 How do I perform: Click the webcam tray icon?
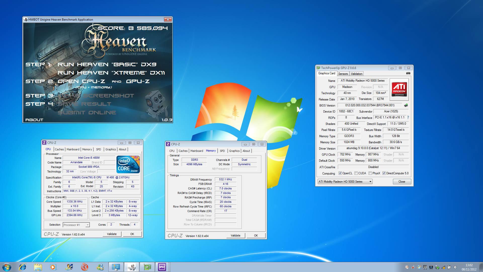tap(431, 267)
